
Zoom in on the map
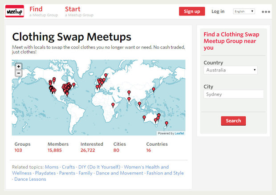point(19,67)
